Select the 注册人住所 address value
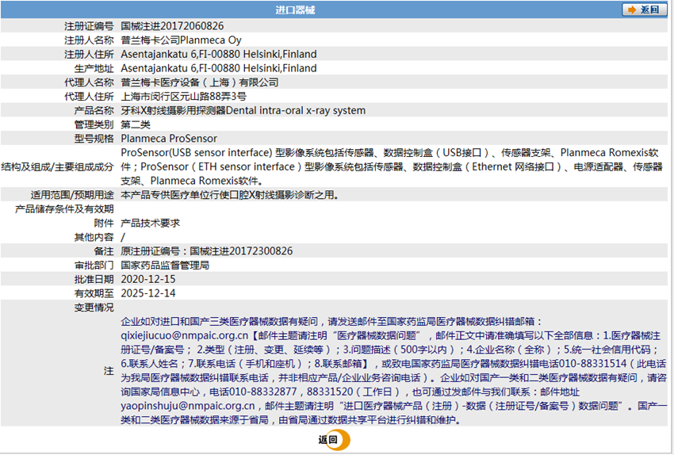The width and height of the screenshot is (674, 455). (x=219, y=55)
